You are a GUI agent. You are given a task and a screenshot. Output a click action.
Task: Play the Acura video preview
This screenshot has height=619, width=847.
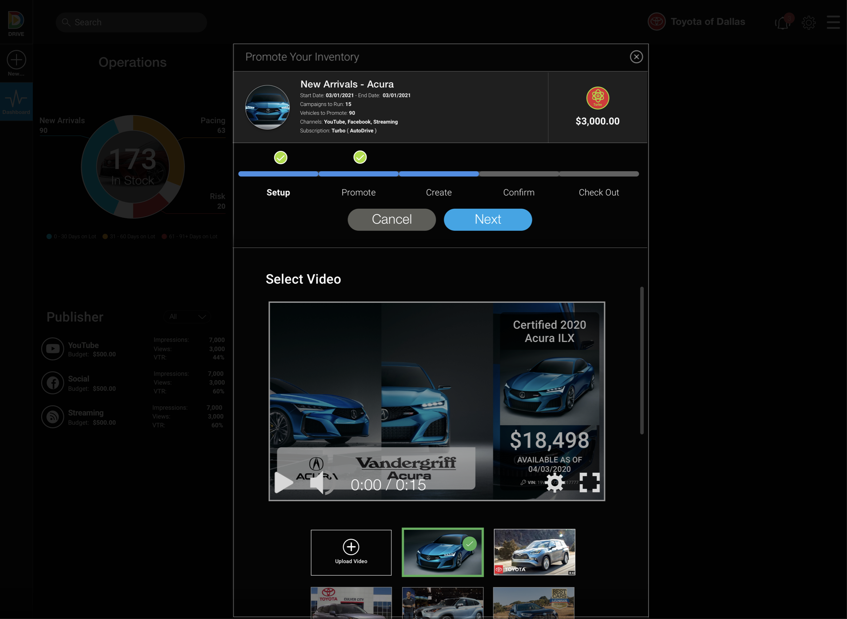coord(284,482)
